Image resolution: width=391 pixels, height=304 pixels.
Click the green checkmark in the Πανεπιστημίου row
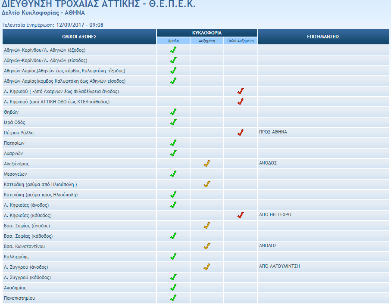click(173, 298)
